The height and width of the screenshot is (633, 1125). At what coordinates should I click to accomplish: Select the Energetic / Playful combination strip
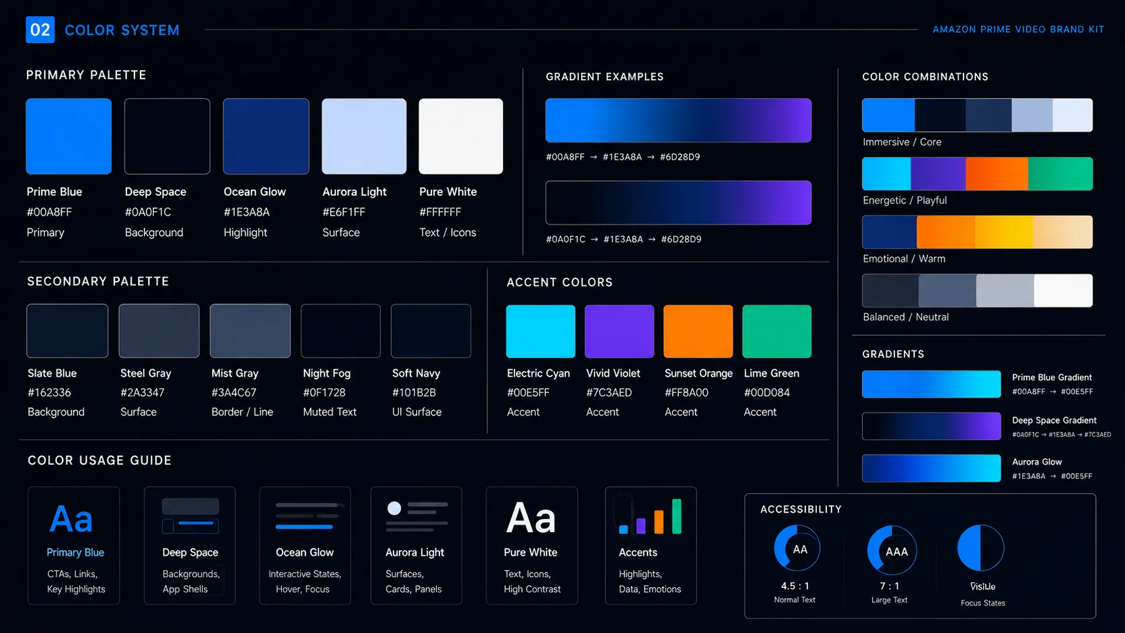pyautogui.click(x=977, y=174)
